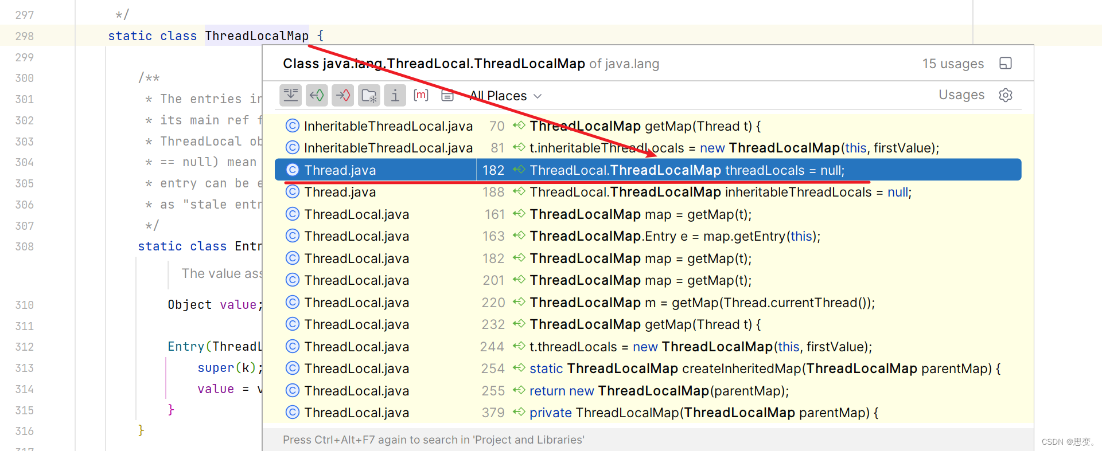Screen dimensions: 1102x451
Task: Click usage arrow icon on line 244 row
Action: (519, 346)
